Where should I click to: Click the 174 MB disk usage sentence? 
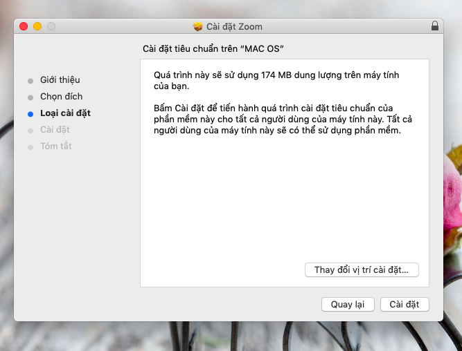276,81
